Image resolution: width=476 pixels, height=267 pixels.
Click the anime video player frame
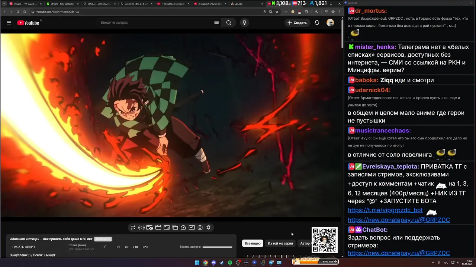pos(171,125)
